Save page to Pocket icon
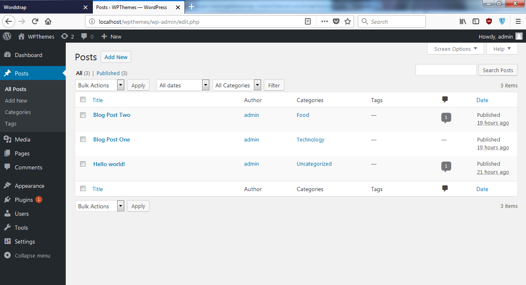Screen dimensions: 526x285 [336, 22]
